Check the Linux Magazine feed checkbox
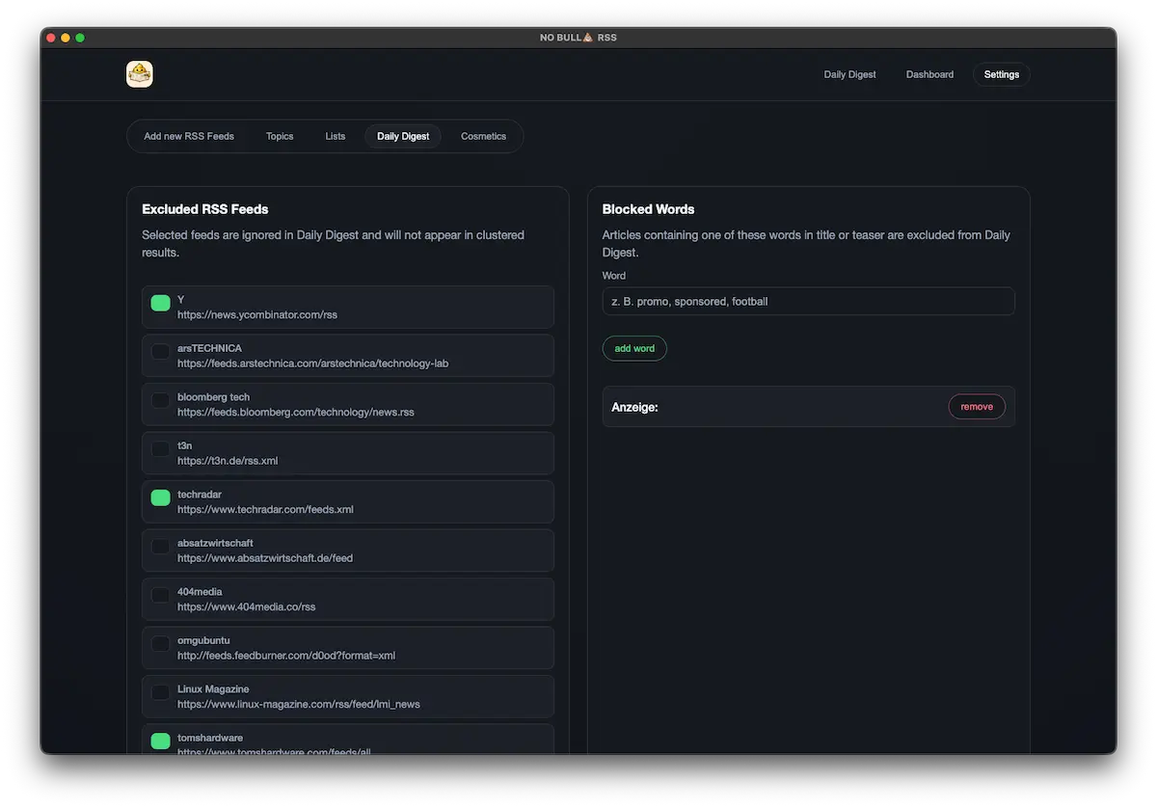The height and width of the screenshot is (808, 1157). pos(160,692)
